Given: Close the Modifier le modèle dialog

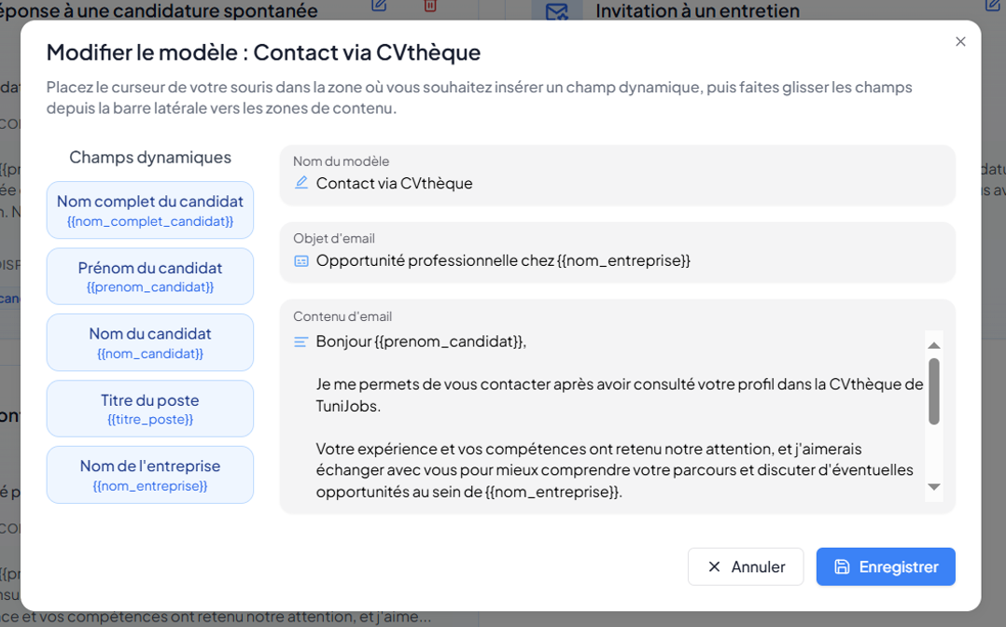Looking at the screenshot, I should pos(960,42).
